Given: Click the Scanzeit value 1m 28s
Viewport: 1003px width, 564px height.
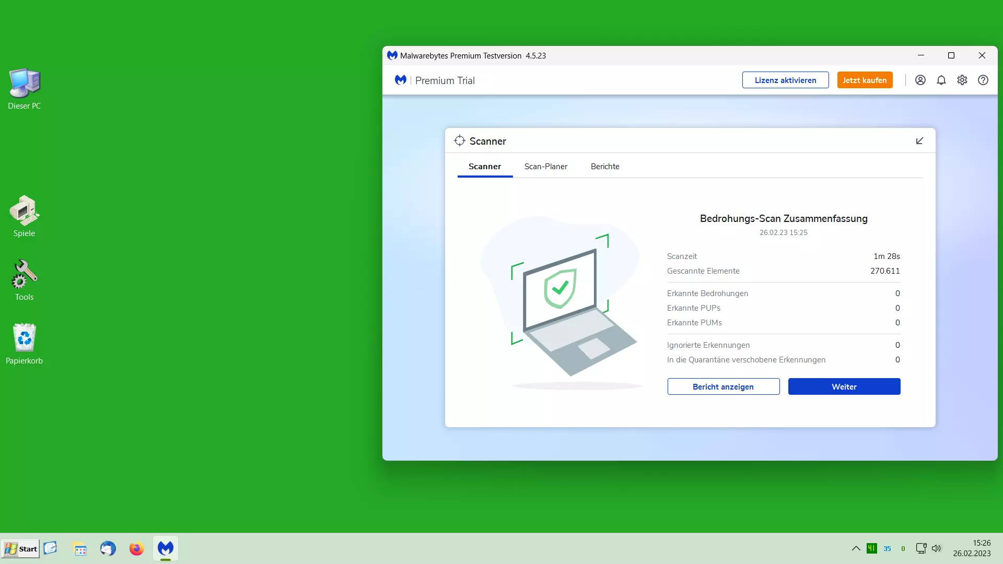Looking at the screenshot, I should 887,256.
